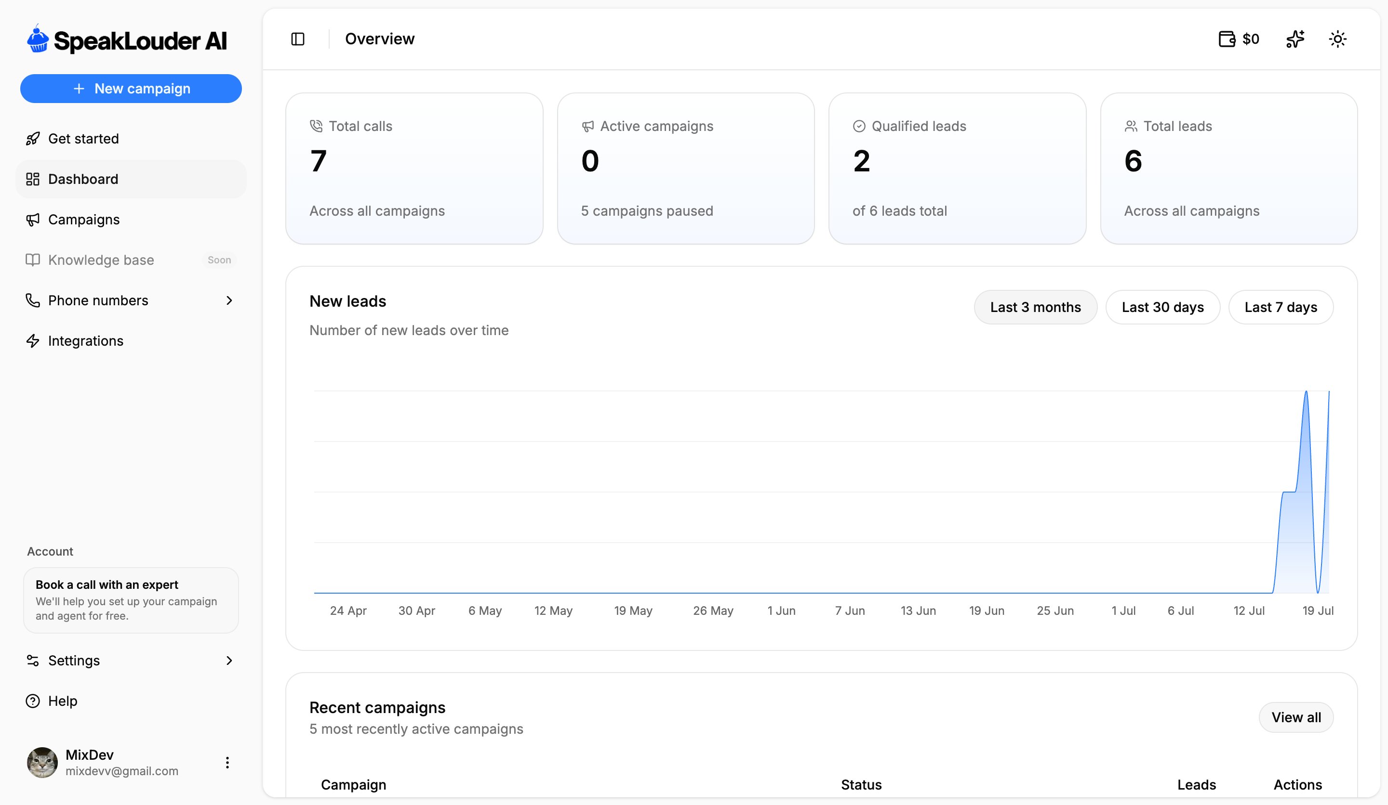Click the Dashboard grid icon
The width and height of the screenshot is (1388, 805).
(33, 179)
